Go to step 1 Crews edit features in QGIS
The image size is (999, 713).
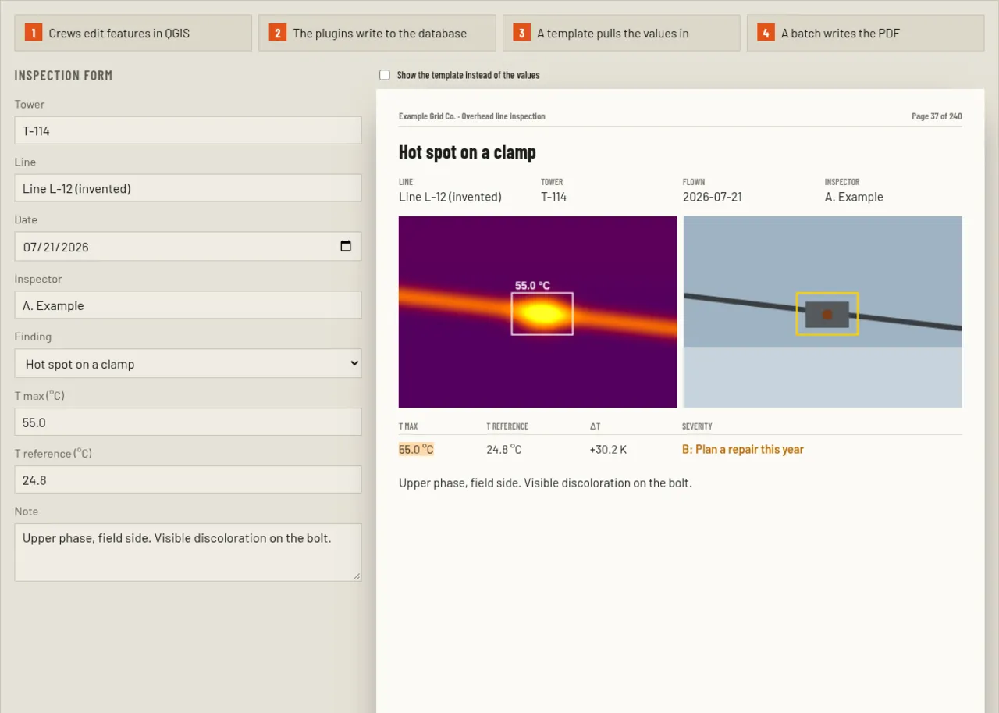pos(133,33)
